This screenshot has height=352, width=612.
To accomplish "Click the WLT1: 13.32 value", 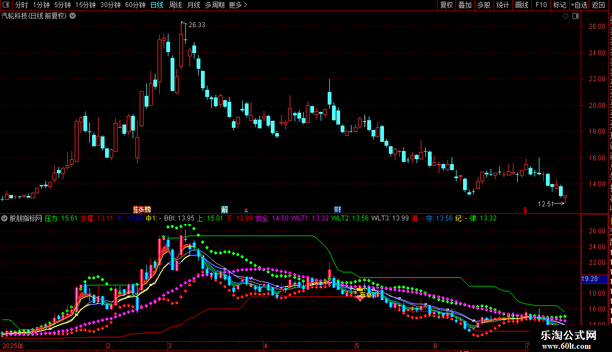I will pyautogui.click(x=310, y=219).
